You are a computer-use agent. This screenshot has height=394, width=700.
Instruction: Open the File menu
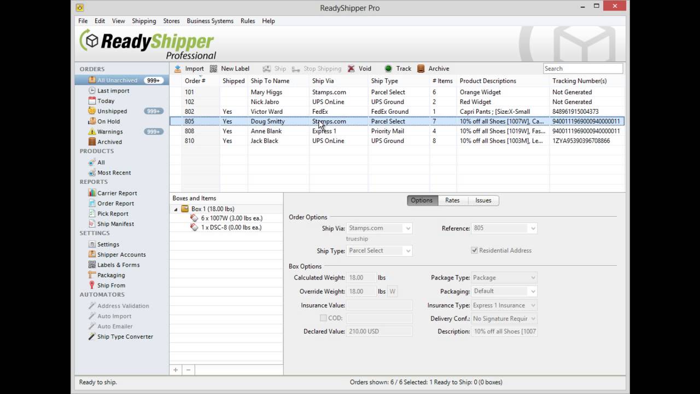(83, 21)
